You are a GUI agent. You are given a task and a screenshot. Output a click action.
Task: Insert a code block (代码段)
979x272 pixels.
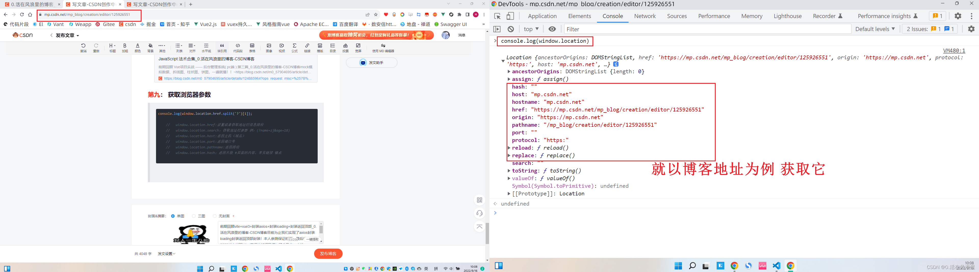[x=238, y=48]
